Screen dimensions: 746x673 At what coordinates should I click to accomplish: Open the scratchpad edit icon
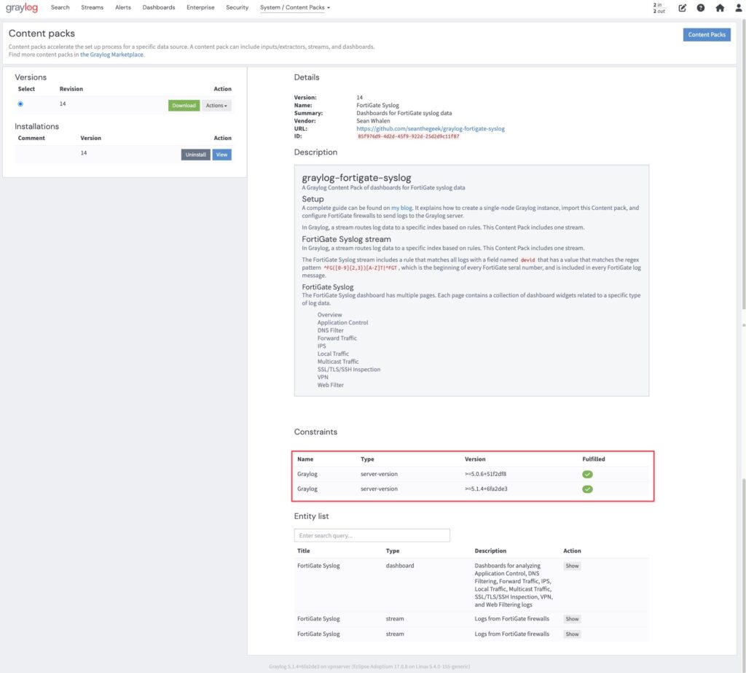(682, 7)
